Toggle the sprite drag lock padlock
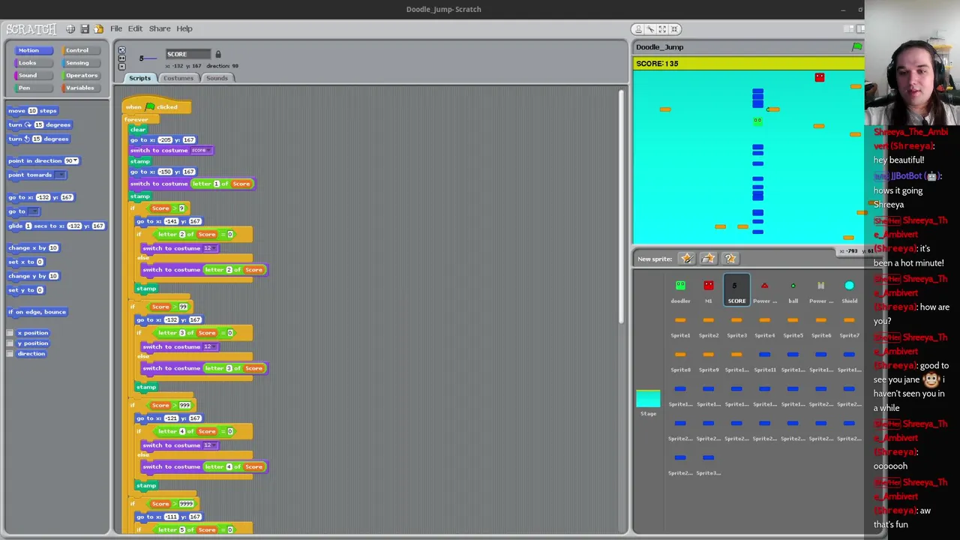This screenshot has width=960, height=540. tap(218, 54)
